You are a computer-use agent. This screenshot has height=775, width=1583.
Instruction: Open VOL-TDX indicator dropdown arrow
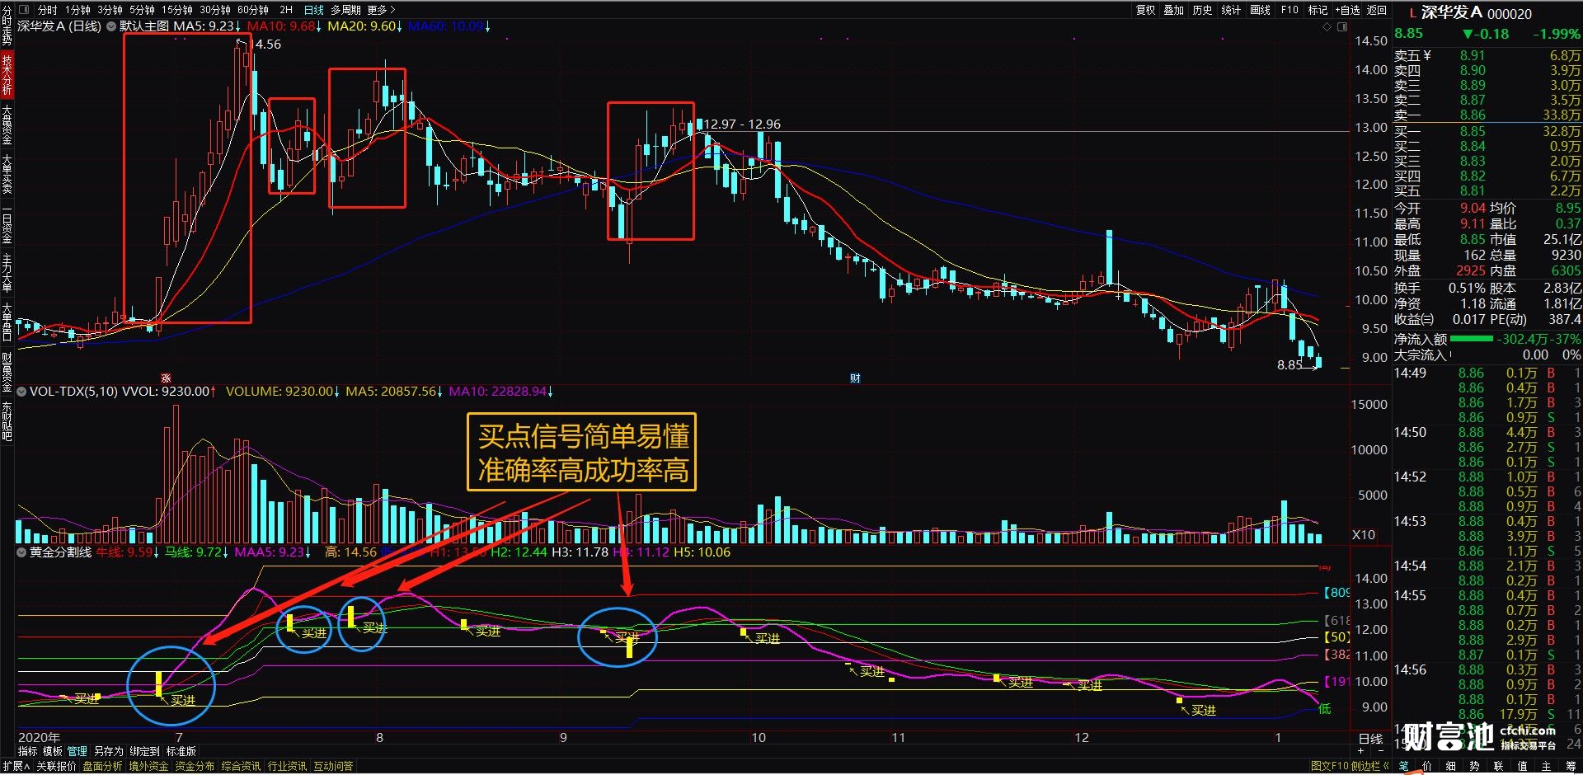21,392
